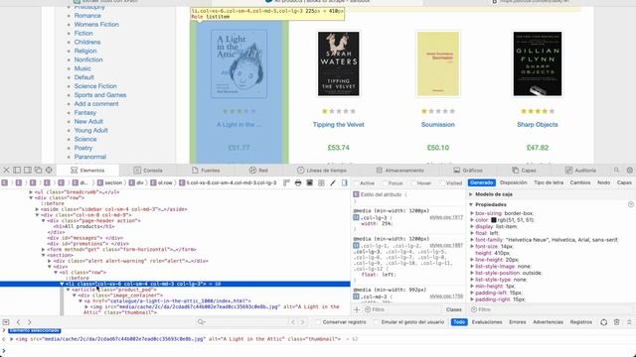Expand the font-family computed property
This screenshot has width=636, height=357.
[x=472, y=240]
